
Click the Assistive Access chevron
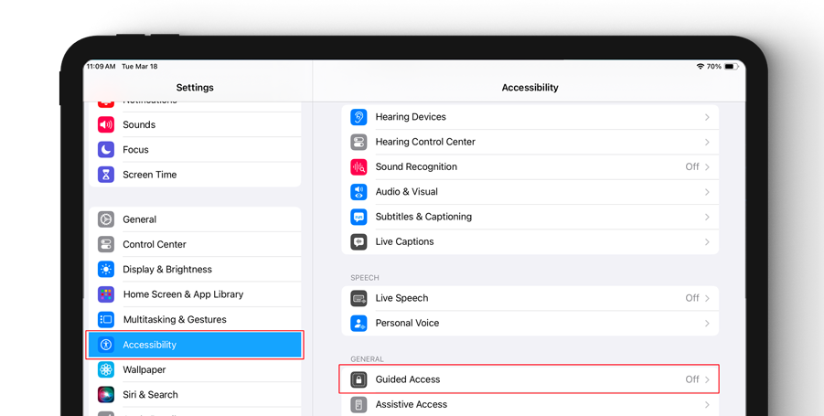tap(707, 404)
